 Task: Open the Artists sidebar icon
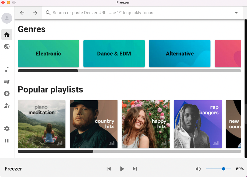tap(7, 105)
